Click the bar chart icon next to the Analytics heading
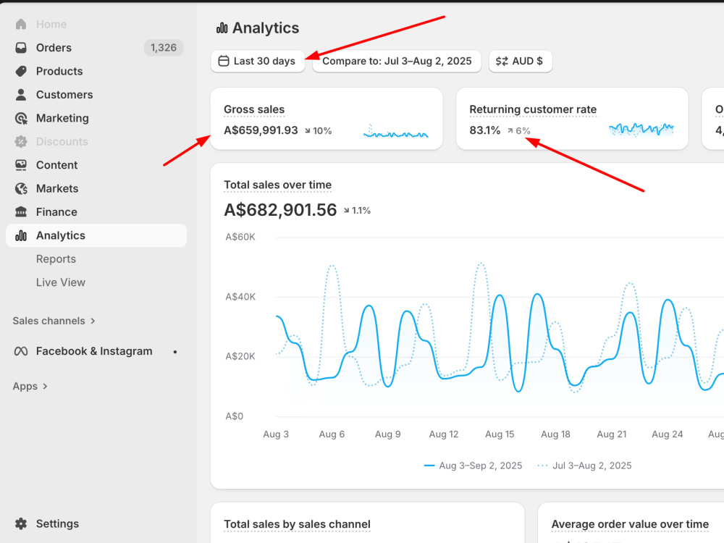The width and height of the screenshot is (724, 543). (x=222, y=28)
